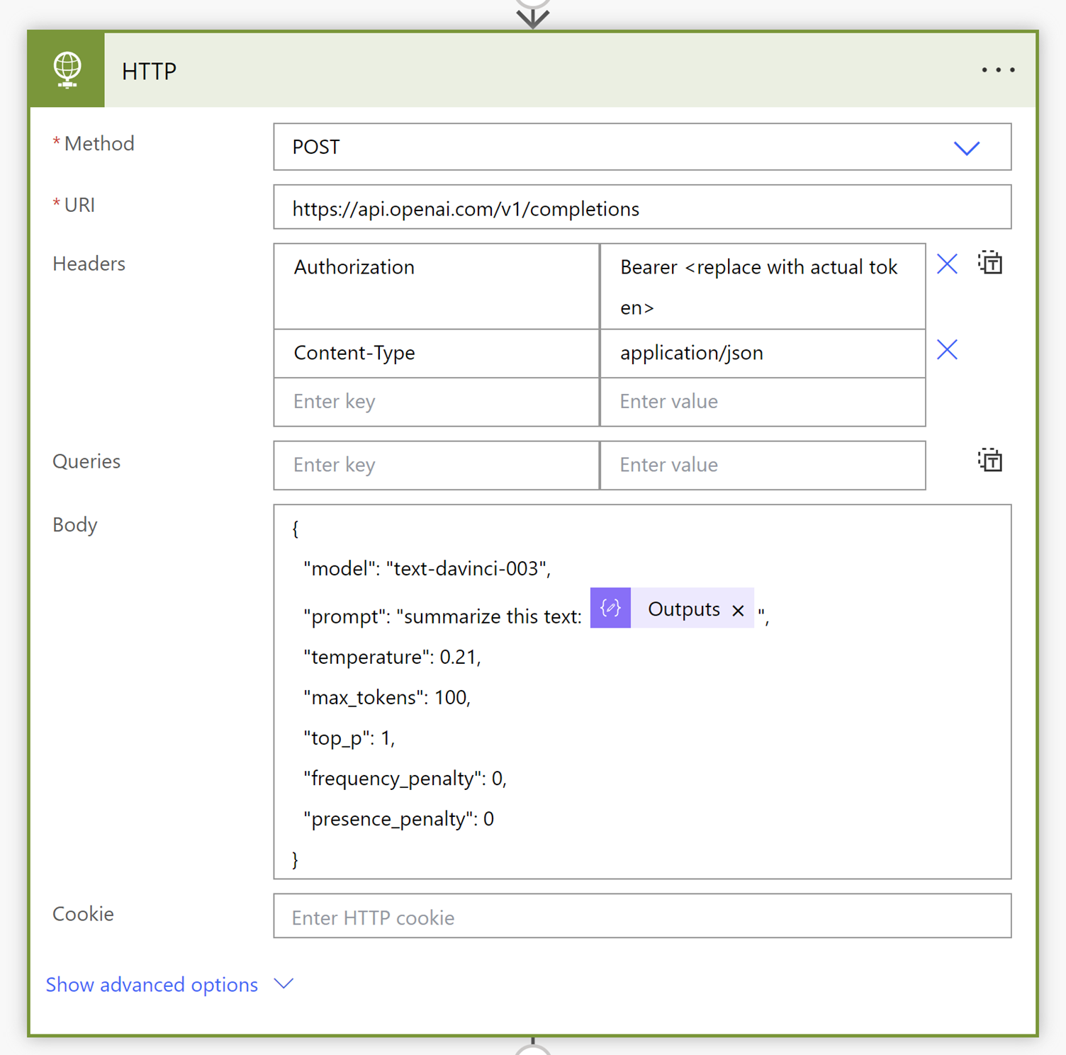
Task: Click the "model": "text-davinci-003" line
Action: (427, 568)
